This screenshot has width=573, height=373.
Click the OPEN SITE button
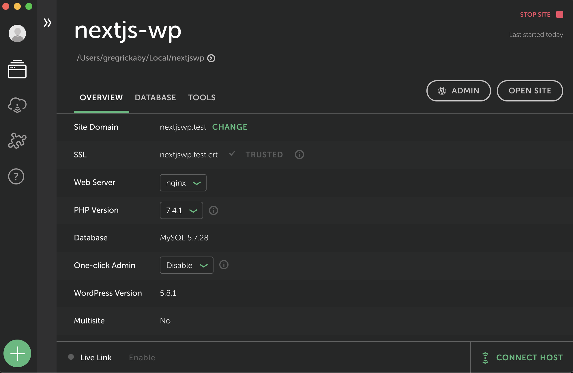[530, 91]
